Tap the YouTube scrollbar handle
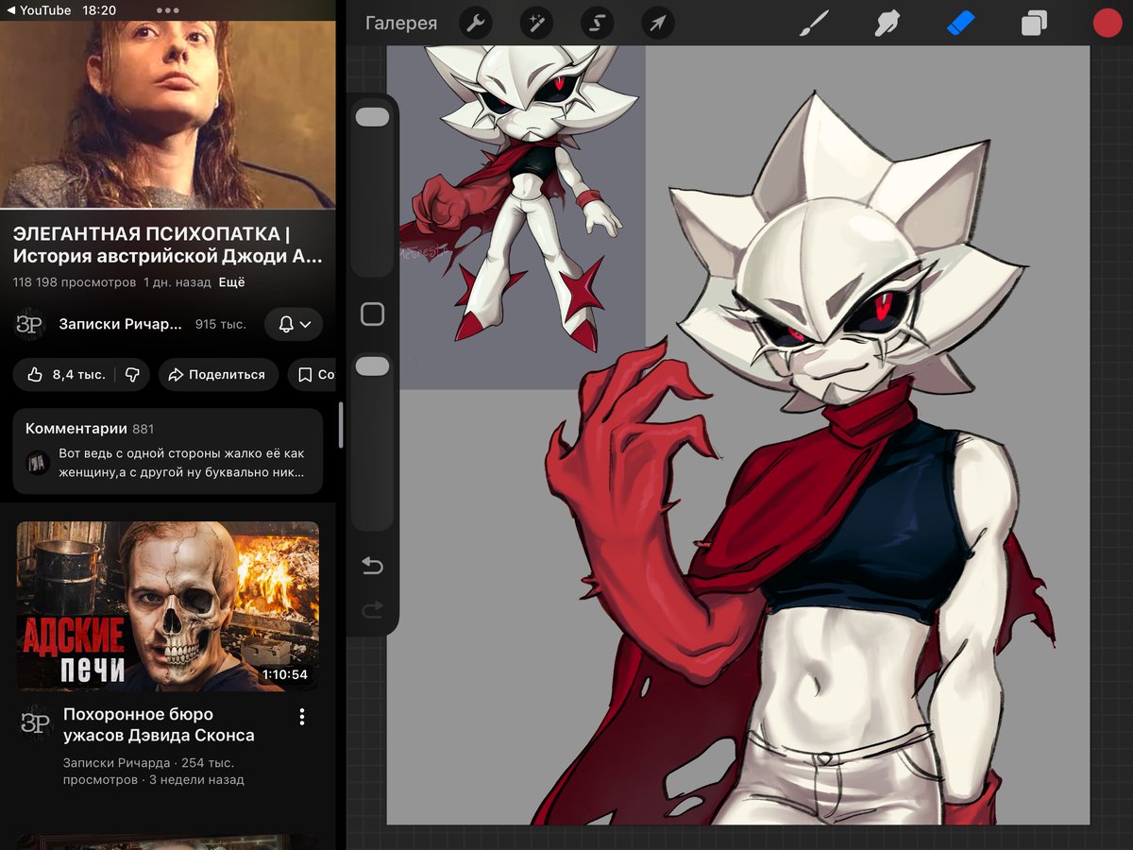Viewport: 1133px width, 850px height. [x=341, y=425]
